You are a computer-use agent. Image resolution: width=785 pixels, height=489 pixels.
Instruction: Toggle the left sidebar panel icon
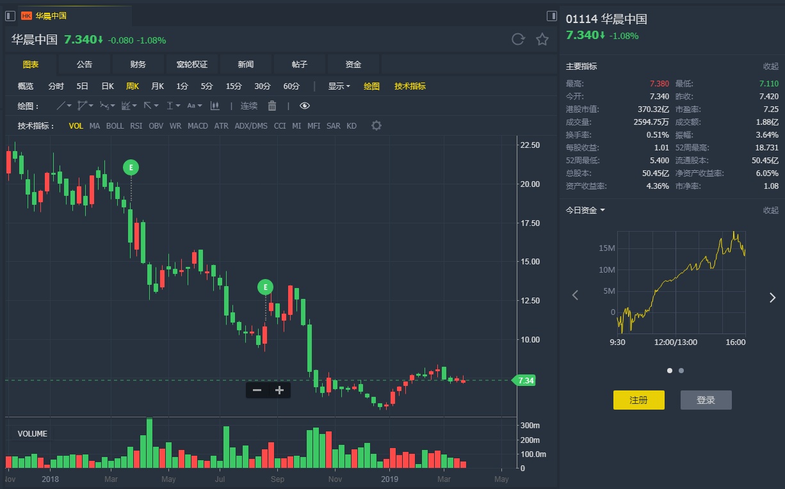pos(10,15)
